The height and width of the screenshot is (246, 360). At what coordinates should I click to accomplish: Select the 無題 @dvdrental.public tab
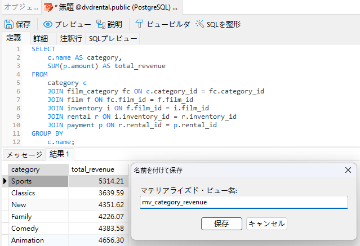[112, 7]
